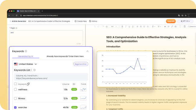The height and width of the screenshot is (110, 196).
Task: Open the line height dropdown
Action: pos(153,26)
